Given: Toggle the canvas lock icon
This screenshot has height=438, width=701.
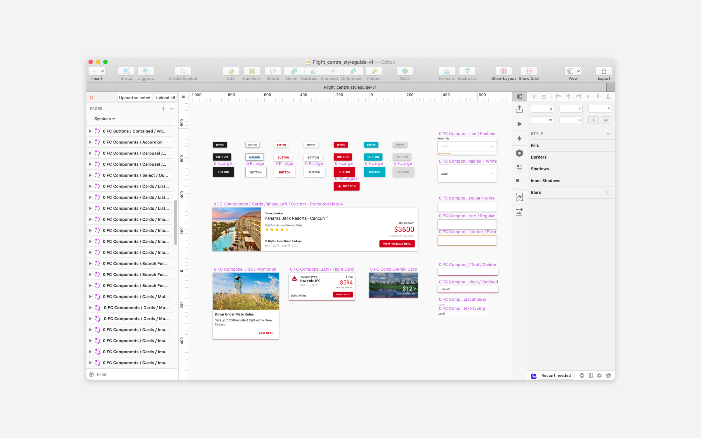Looking at the screenshot, I should click(x=183, y=96).
